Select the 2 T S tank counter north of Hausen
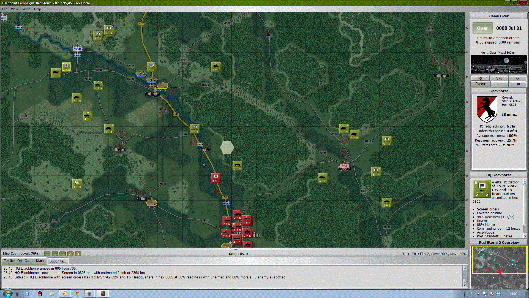Image resolution: width=529 pixels, height=298 pixels. [x=109, y=129]
